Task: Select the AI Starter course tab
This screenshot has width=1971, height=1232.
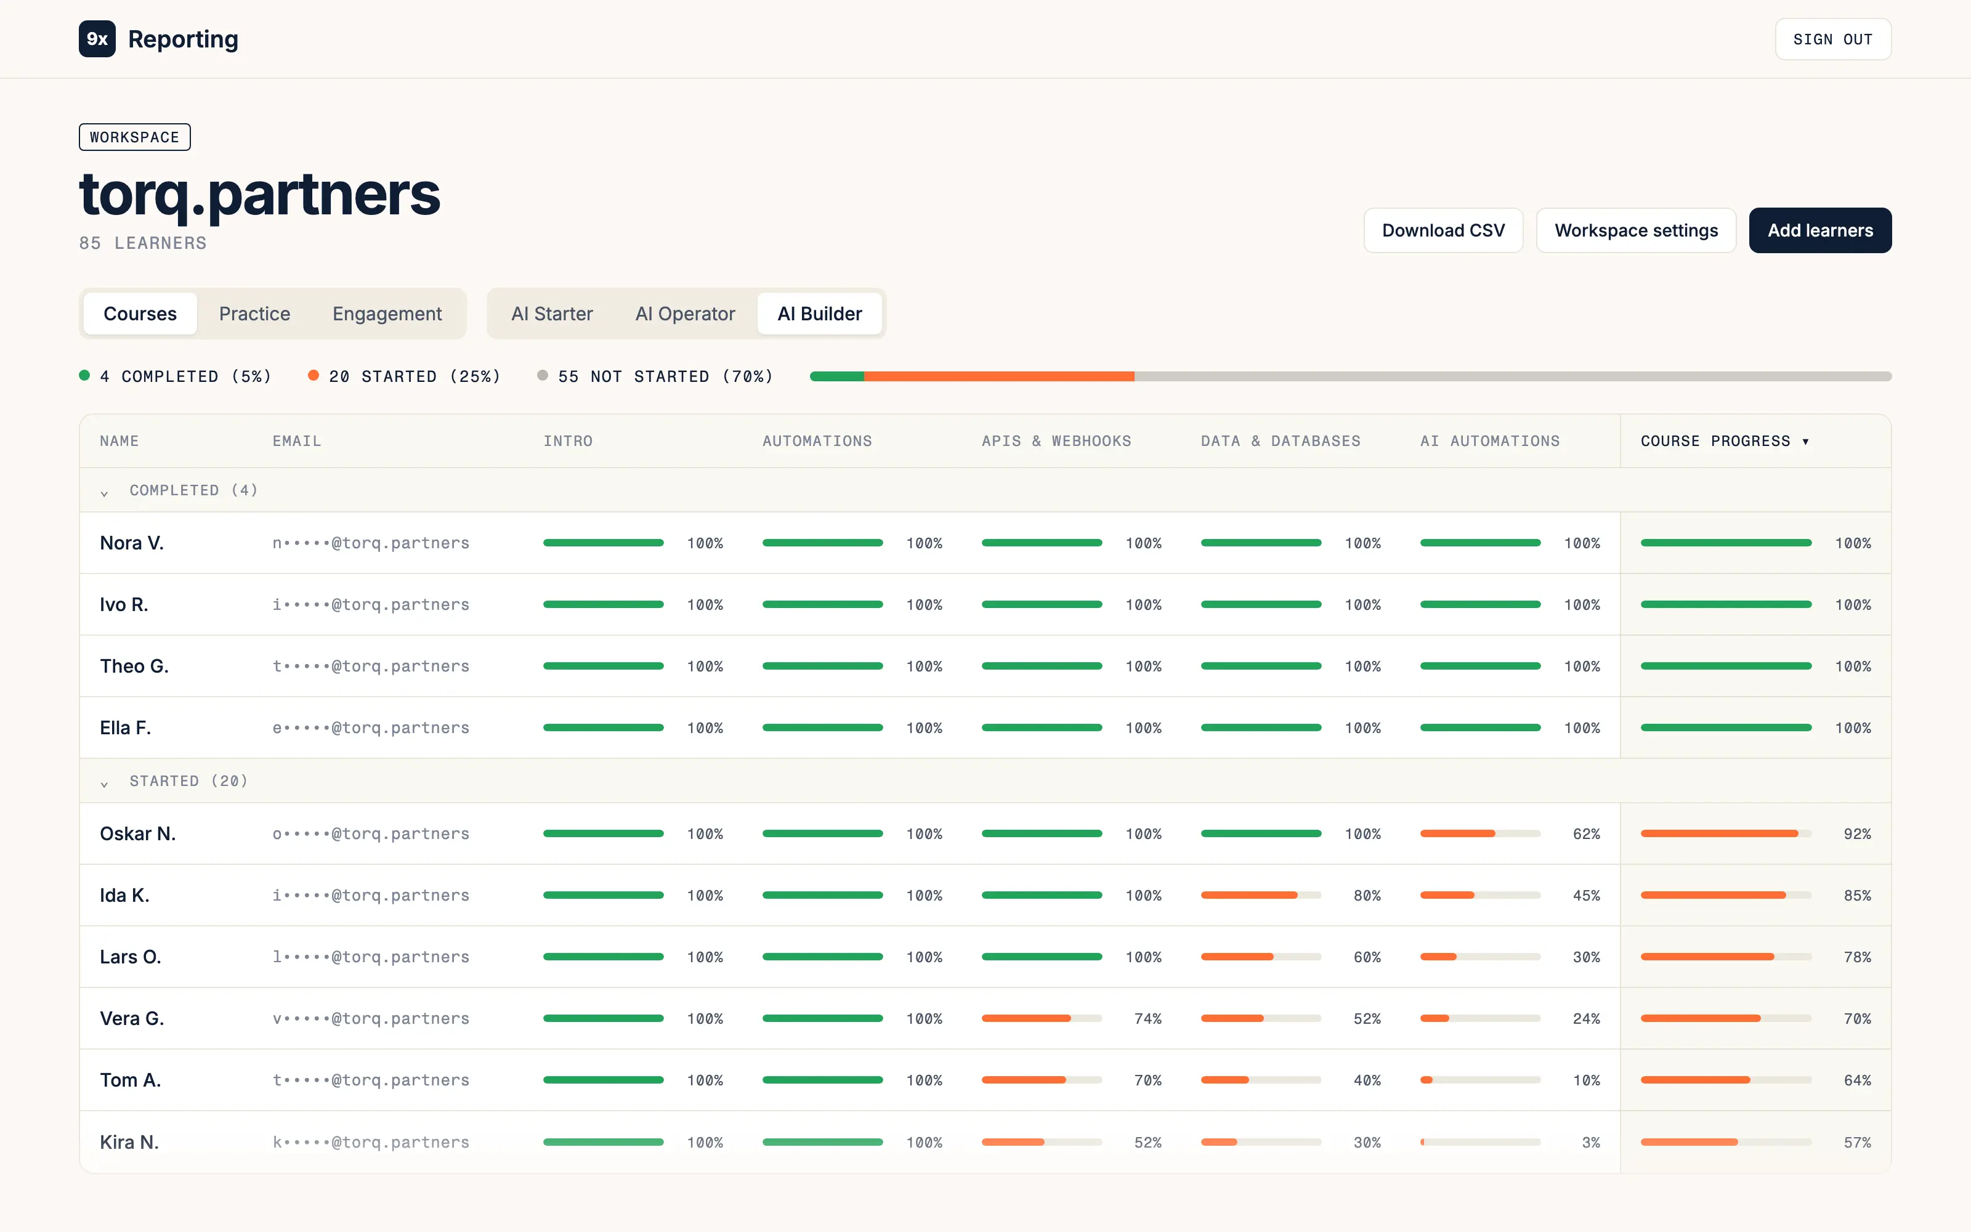Action: pos(552,314)
